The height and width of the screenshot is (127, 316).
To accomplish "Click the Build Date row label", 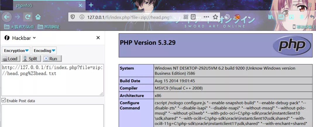I will point(130,81).
